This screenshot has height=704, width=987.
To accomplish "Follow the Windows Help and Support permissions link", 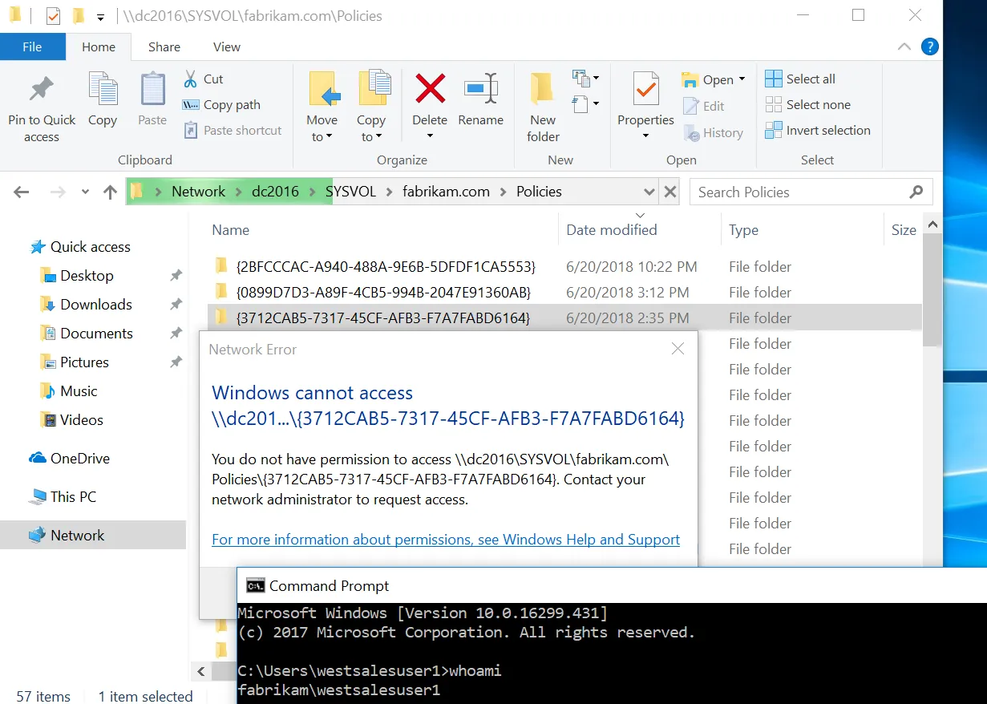I will coord(446,539).
